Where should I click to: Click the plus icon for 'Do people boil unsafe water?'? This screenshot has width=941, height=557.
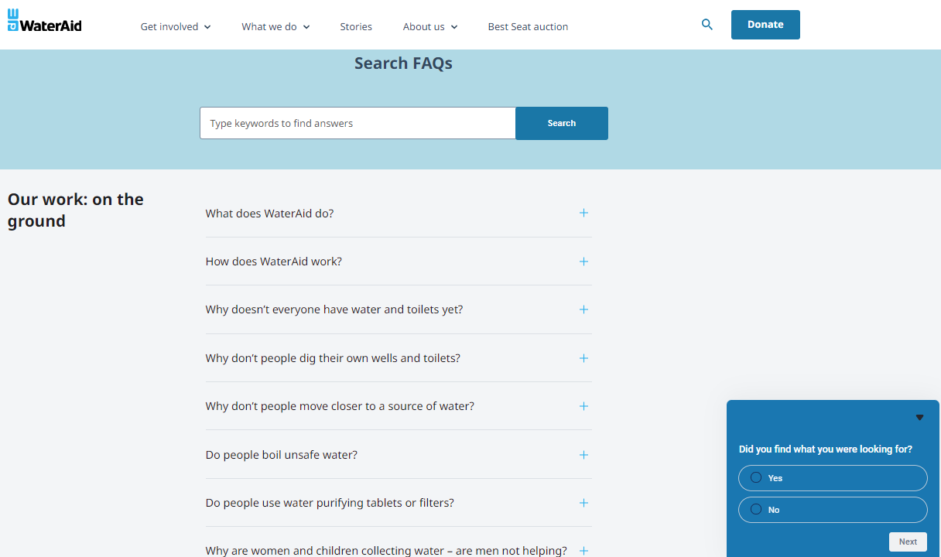(x=583, y=455)
